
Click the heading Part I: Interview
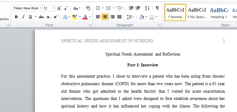tap(143, 65)
